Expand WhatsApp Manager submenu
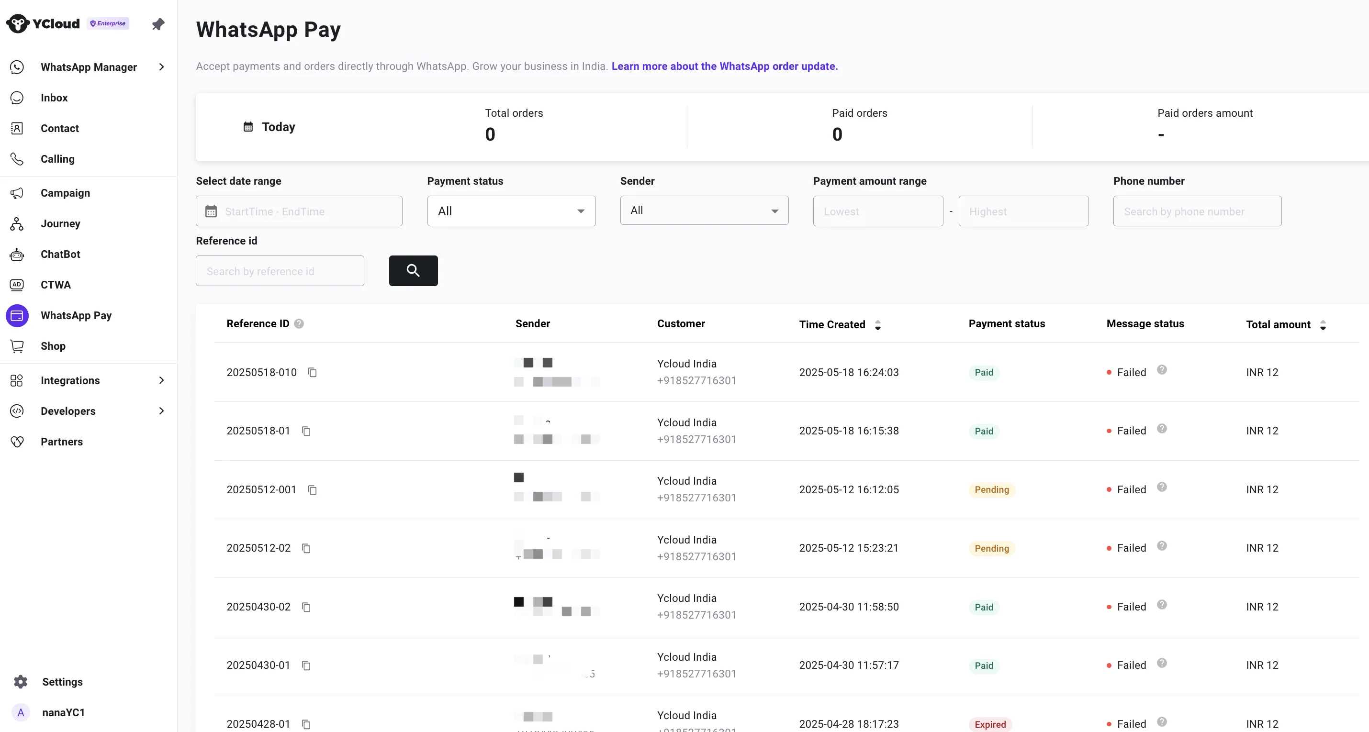The height and width of the screenshot is (732, 1369). [x=162, y=67]
